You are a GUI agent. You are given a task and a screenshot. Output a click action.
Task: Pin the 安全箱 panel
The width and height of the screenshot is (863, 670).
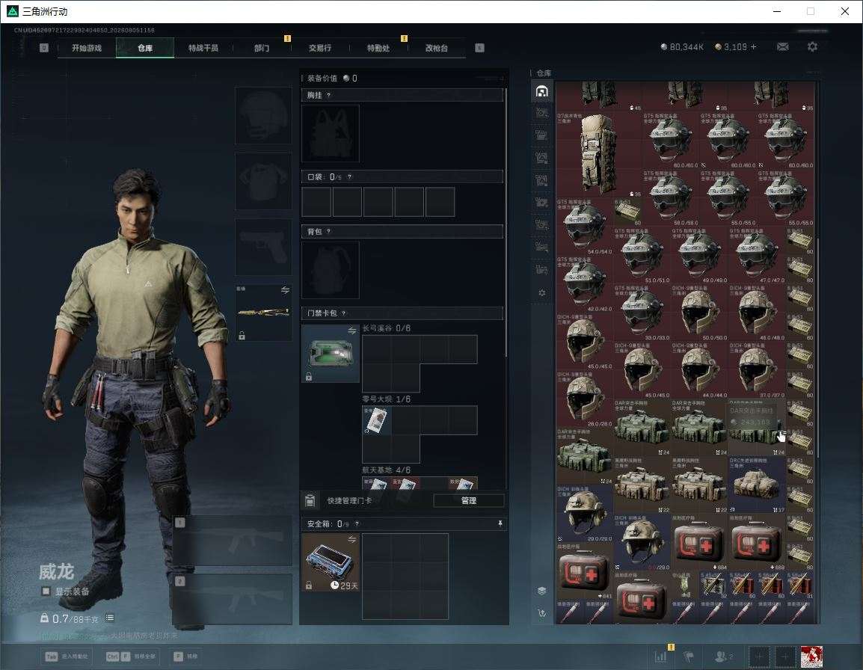pos(500,523)
